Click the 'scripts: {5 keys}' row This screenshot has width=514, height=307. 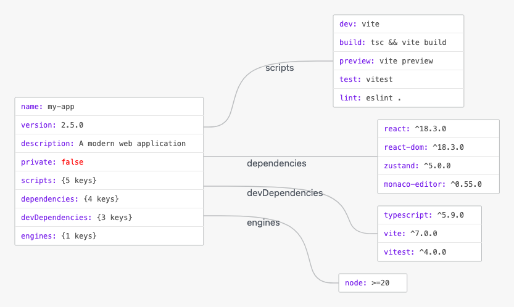[x=109, y=180]
